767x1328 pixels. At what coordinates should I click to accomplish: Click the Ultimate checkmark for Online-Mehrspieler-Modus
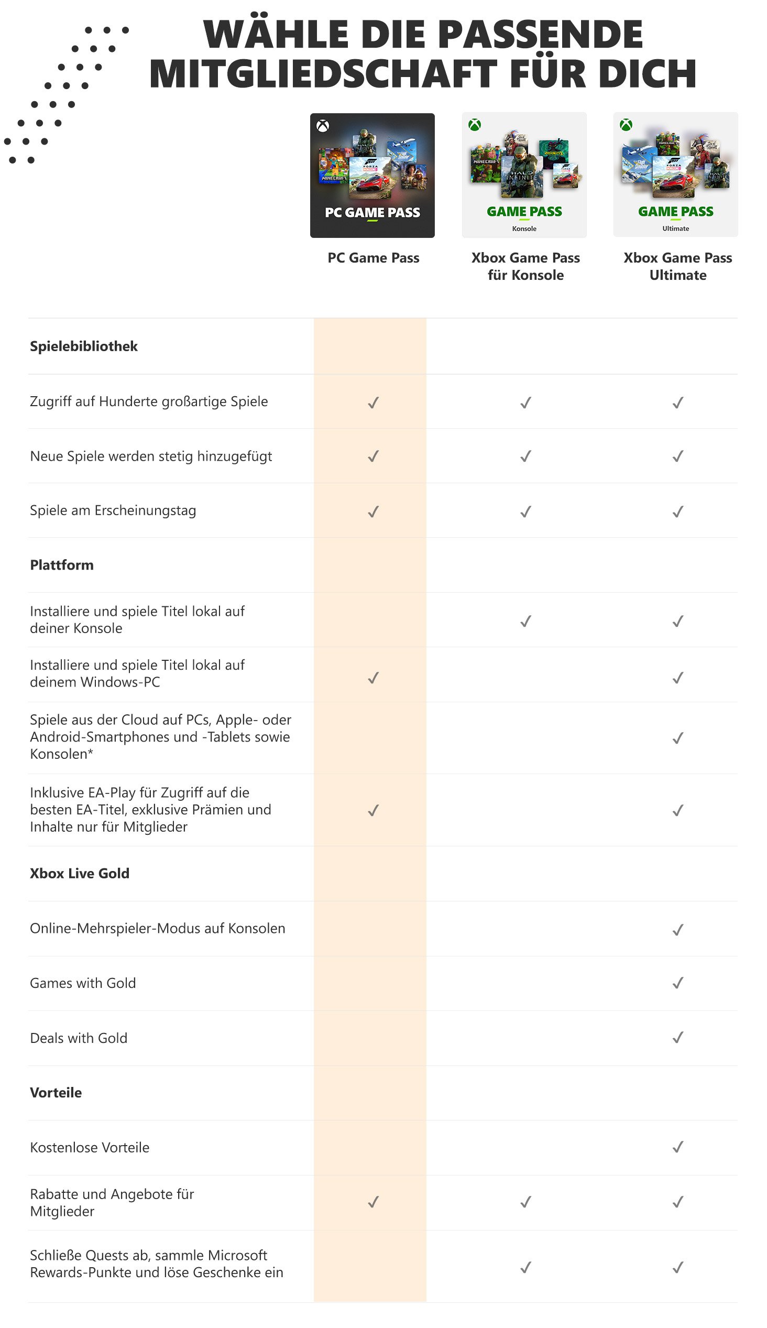(x=677, y=930)
